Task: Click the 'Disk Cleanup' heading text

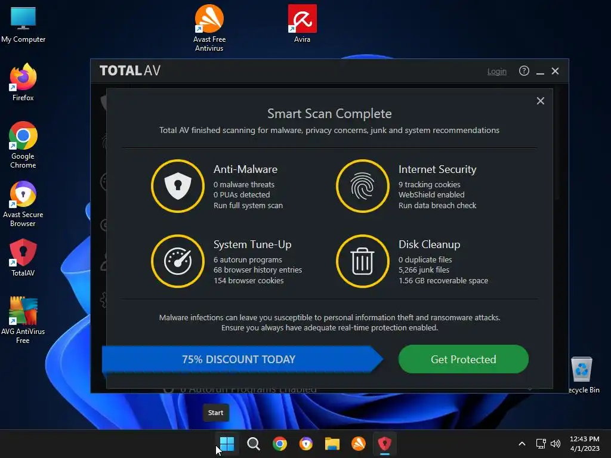Action: tap(430, 245)
